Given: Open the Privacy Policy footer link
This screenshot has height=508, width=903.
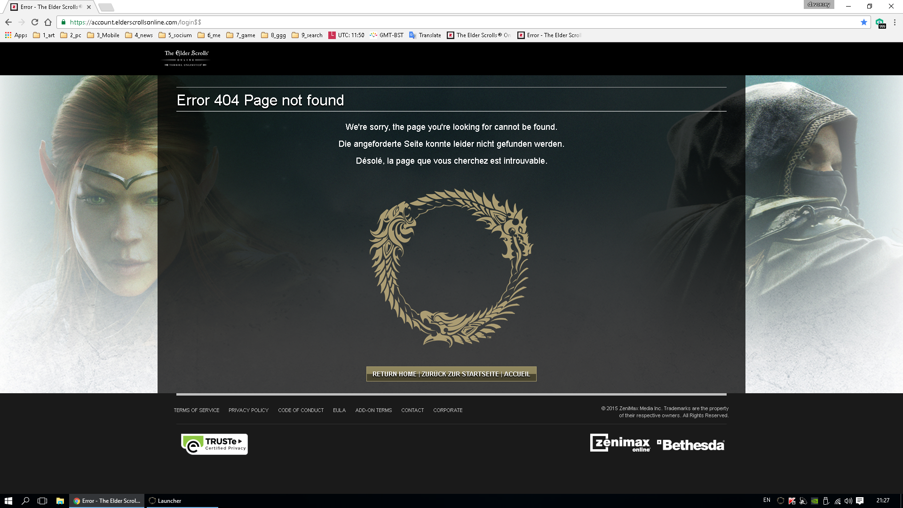Looking at the screenshot, I should pos(248,410).
